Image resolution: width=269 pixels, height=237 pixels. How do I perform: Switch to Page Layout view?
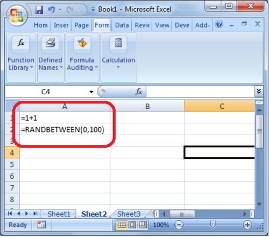132,225
